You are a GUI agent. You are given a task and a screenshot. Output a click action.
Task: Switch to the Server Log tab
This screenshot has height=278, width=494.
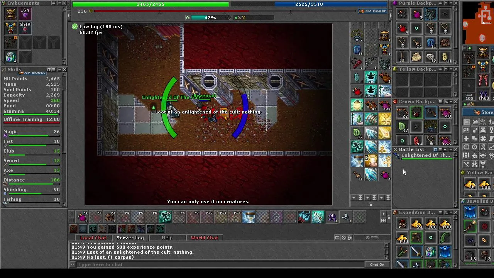click(x=130, y=238)
